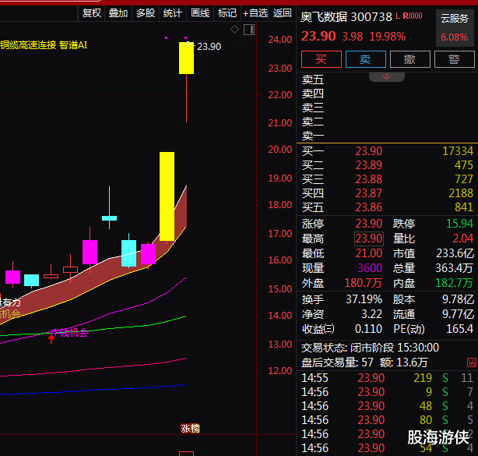Click the 量比 value 2.04

pos(462,239)
